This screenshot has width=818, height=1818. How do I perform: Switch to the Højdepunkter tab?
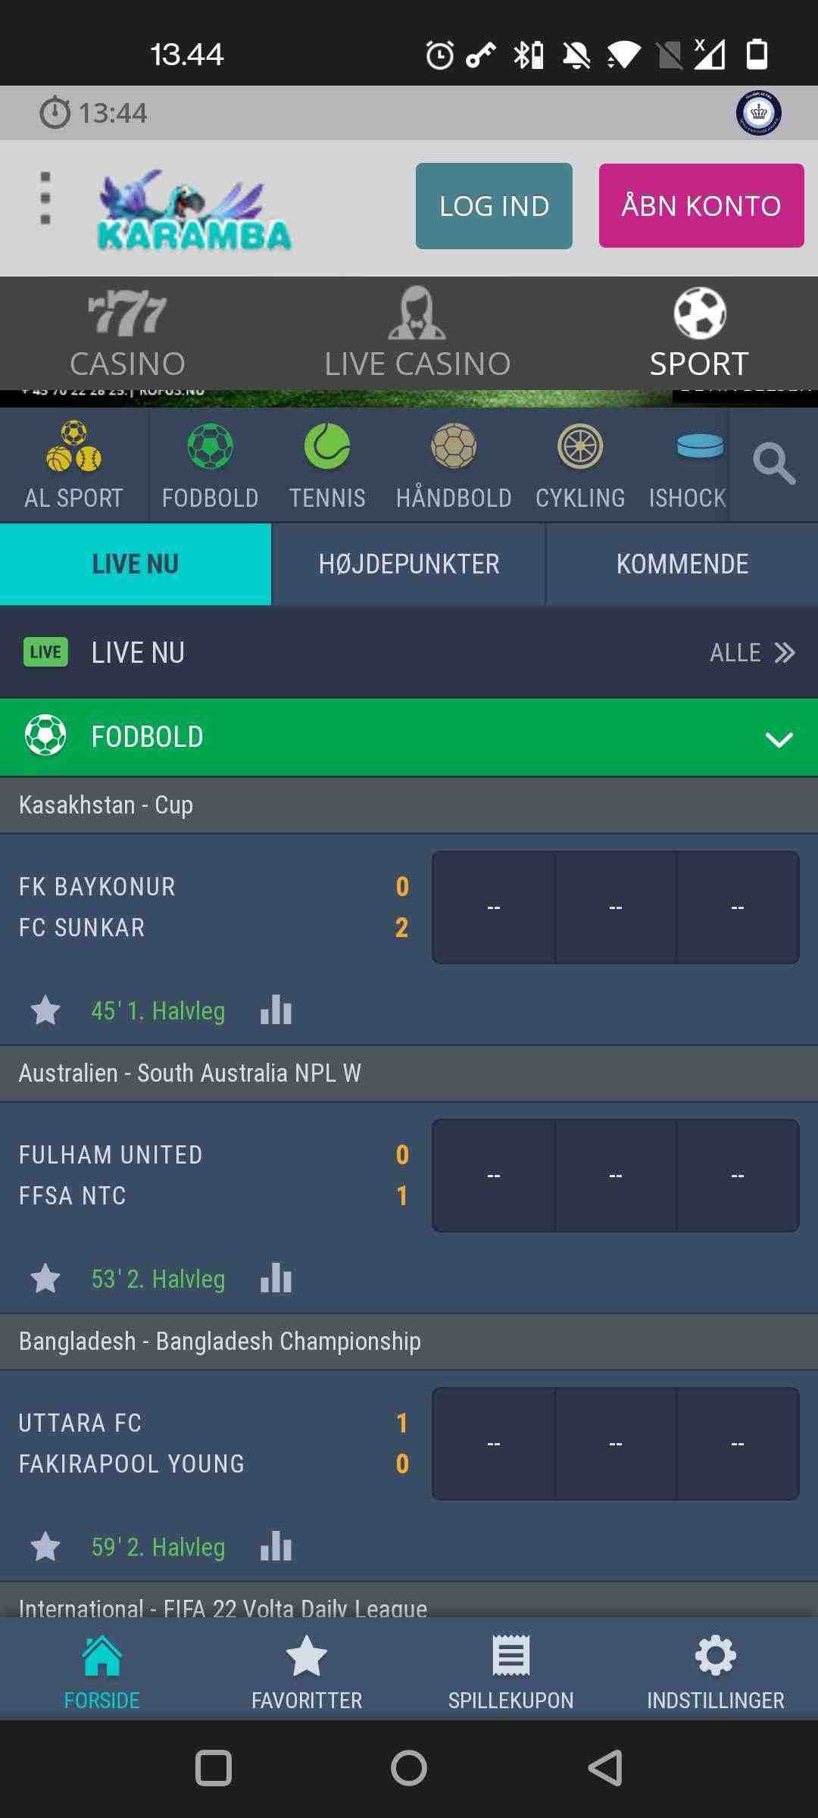pyautogui.click(x=409, y=564)
